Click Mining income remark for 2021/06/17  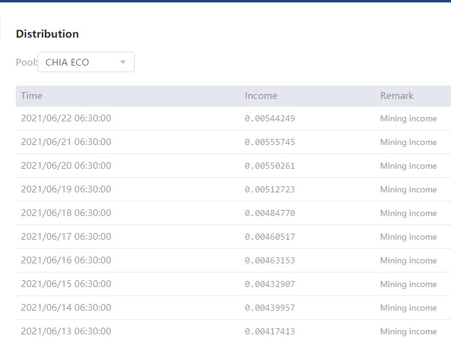pyautogui.click(x=409, y=237)
